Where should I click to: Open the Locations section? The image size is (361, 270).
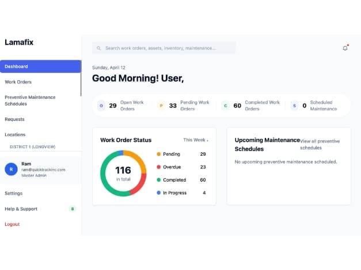15,134
